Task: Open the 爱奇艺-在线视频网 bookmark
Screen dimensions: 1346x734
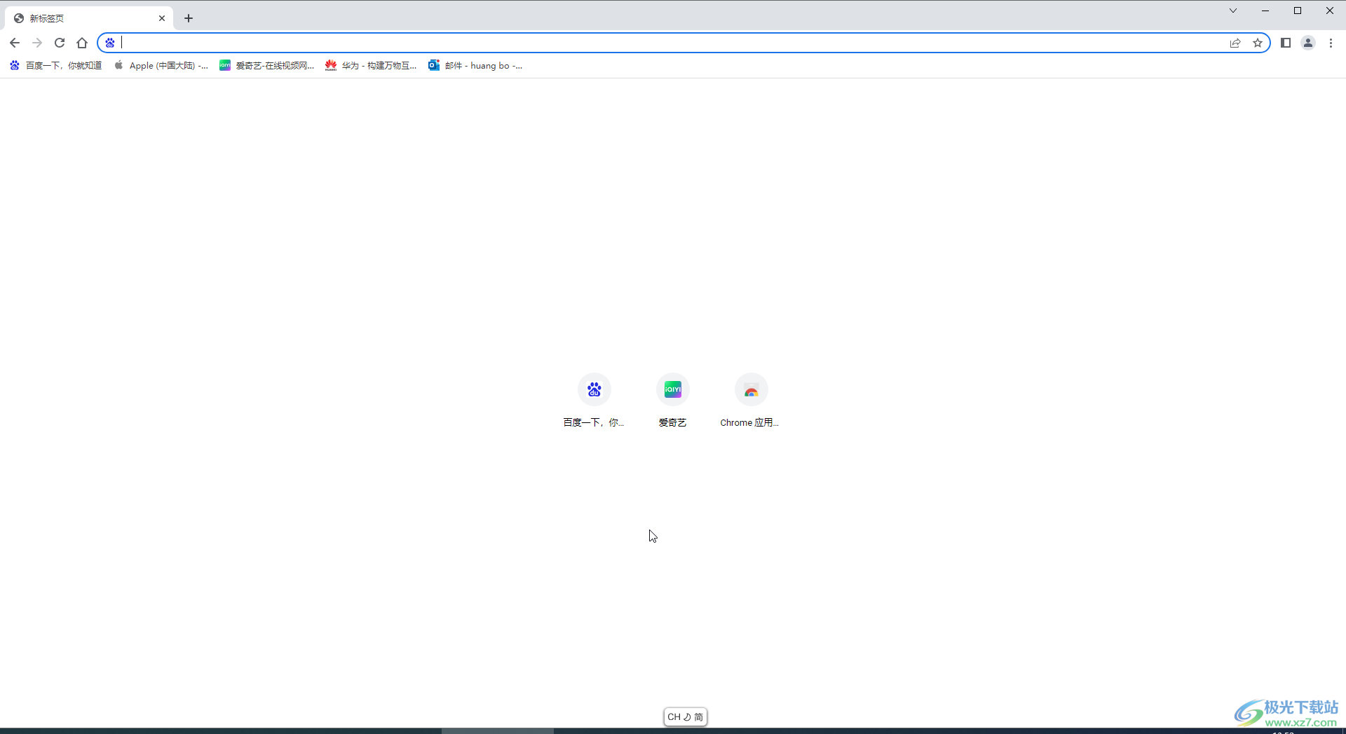Action: pyautogui.click(x=267, y=65)
